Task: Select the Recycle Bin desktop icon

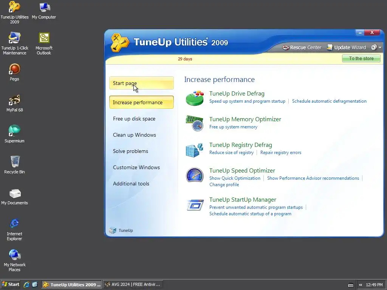Action: (15, 165)
